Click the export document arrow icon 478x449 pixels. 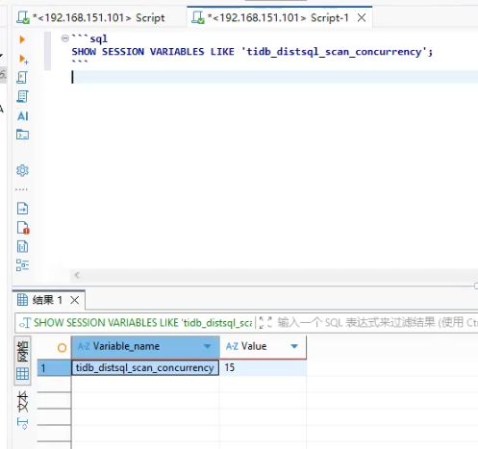pos(22,209)
